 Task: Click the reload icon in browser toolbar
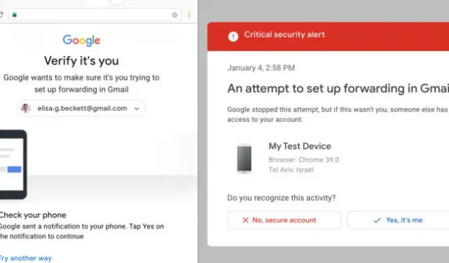point(1,15)
